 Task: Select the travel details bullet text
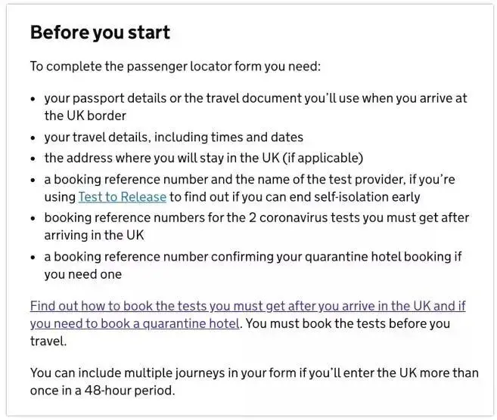coord(173,137)
